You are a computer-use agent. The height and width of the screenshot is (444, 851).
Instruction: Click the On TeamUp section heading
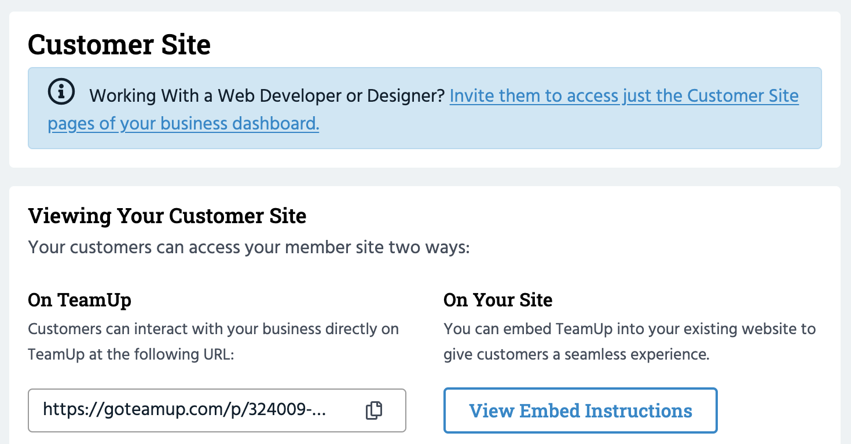pyautogui.click(x=79, y=300)
